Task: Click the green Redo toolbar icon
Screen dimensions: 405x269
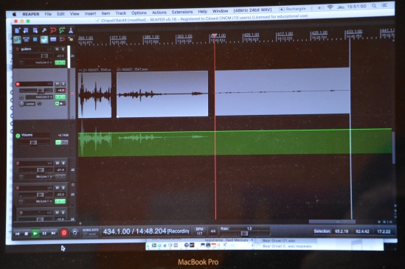Action: [x=62, y=30]
